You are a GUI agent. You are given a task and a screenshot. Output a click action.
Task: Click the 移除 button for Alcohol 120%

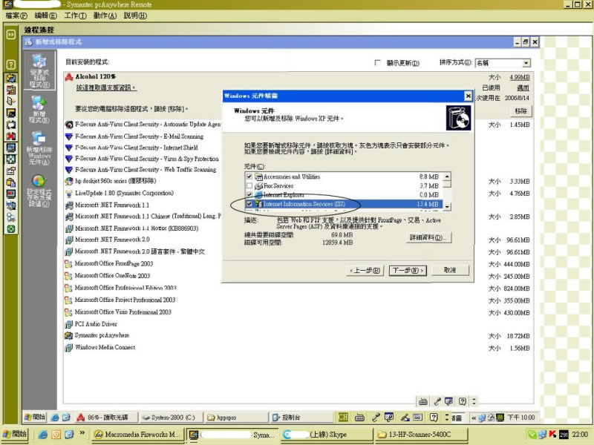521,111
